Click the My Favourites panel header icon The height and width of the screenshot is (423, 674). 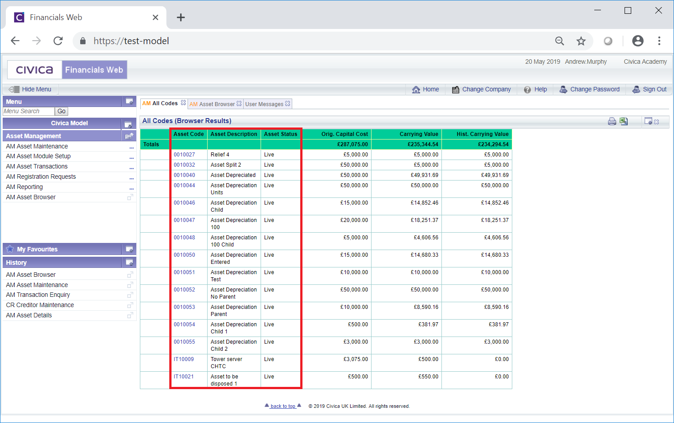tap(129, 249)
